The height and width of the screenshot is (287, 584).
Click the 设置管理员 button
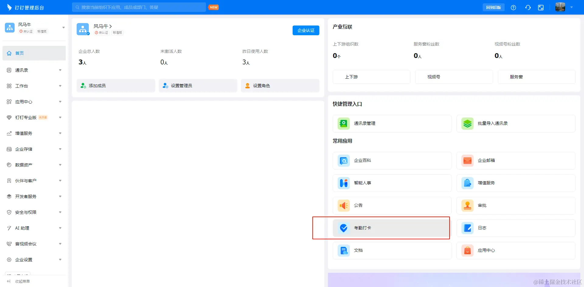coord(198,86)
